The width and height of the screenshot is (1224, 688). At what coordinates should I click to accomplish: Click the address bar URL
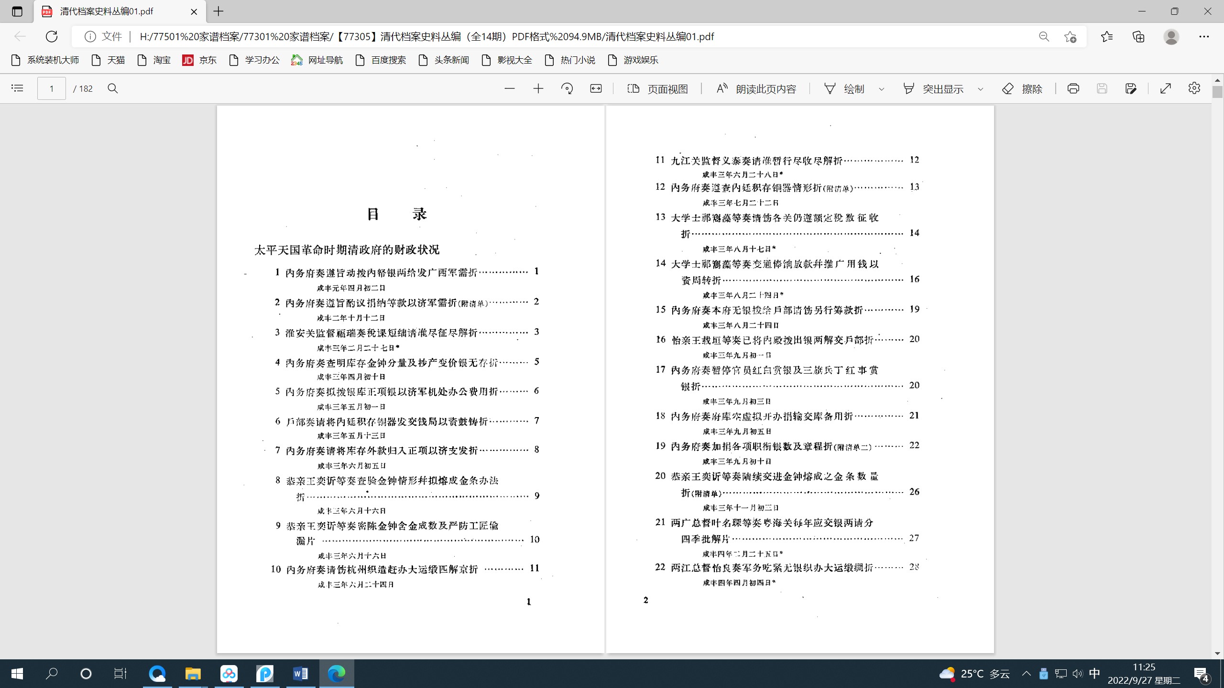pos(426,37)
